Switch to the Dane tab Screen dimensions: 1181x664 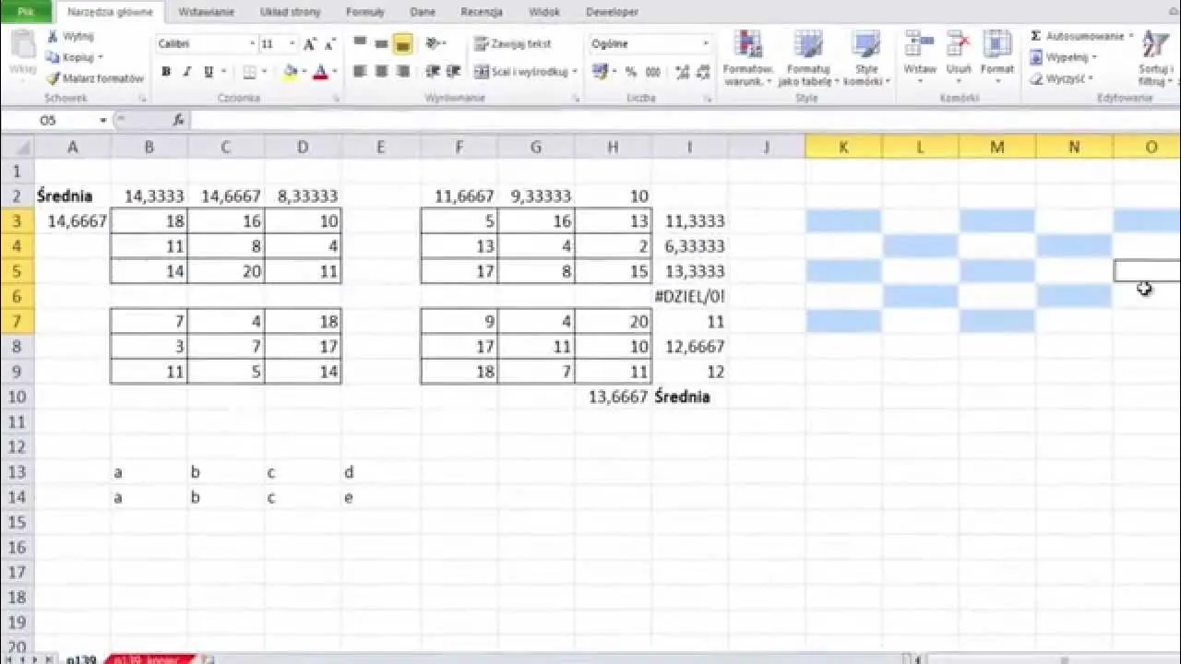(423, 12)
